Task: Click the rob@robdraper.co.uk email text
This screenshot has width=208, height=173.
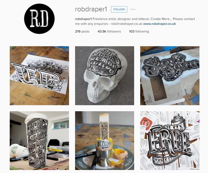Action: (127, 24)
